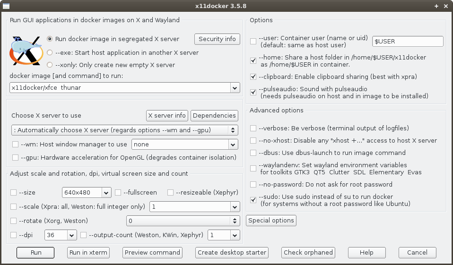Enable --resizeable (Xephyr) option
The width and height of the screenshot is (453, 265).
point(170,193)
